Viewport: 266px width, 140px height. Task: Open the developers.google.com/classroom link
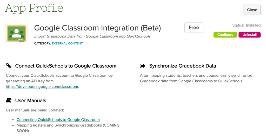(x=42, y=87)
